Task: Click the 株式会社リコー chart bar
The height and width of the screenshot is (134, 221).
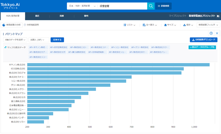Action: coord(36,122)
